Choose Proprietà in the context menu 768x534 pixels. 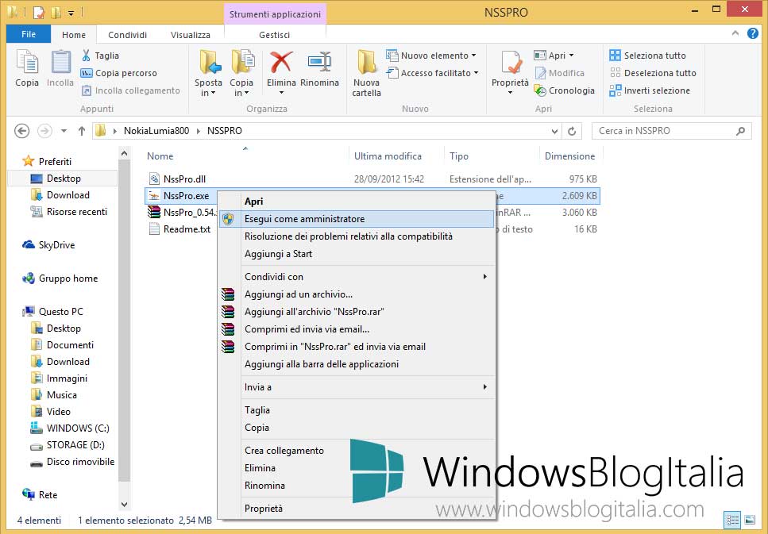[x=357, y=509]
